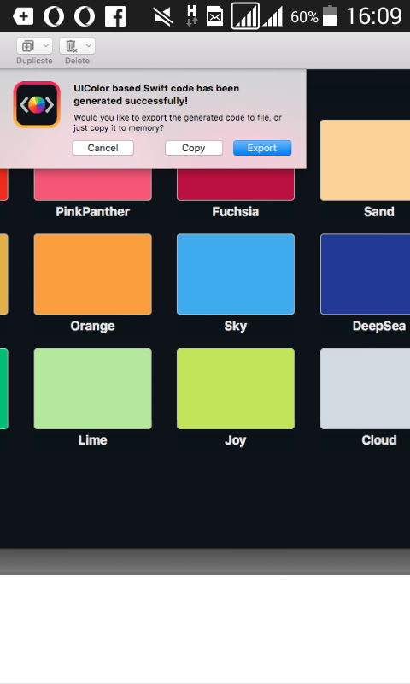Click the Duplicate toolbar icon
The width and height of the screenshot is (410, 684).
point(28,45)
